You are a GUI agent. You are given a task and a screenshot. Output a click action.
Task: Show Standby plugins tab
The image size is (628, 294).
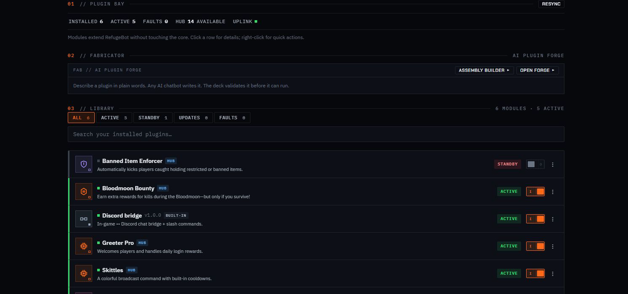pos(153,118)
